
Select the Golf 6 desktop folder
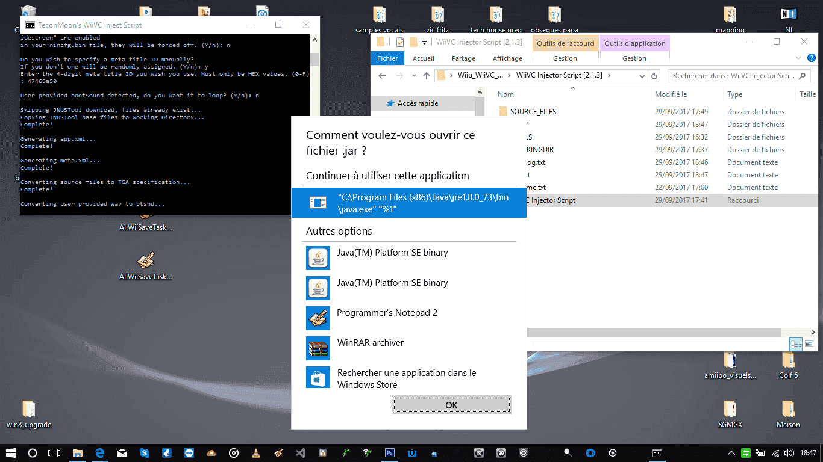pos(788,365)
